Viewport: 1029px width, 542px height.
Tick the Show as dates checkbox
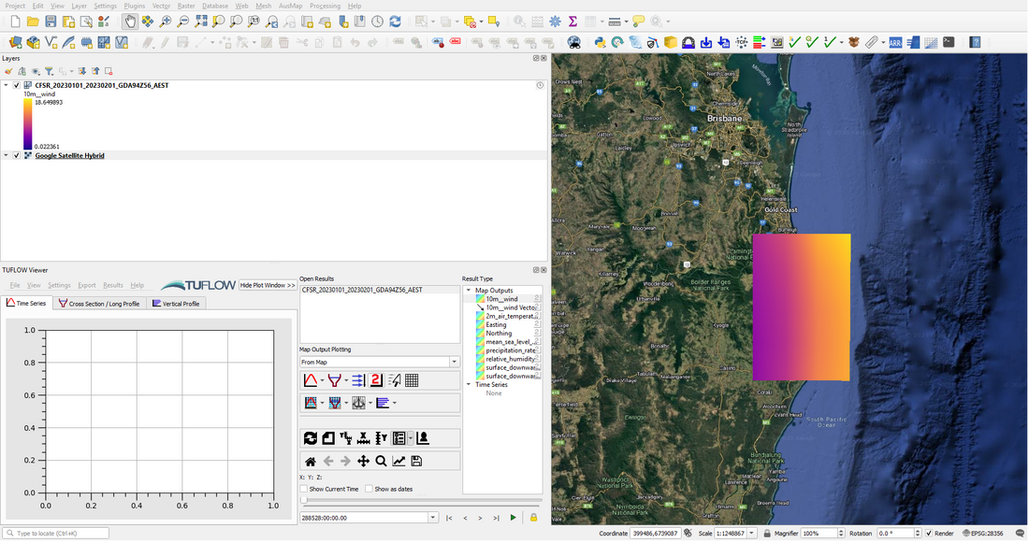(369, 489)
